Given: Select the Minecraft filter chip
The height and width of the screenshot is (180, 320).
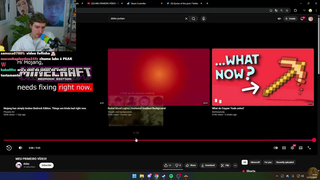Looking at the screenshot, I should pyautogui.click(x=255, y=162).
